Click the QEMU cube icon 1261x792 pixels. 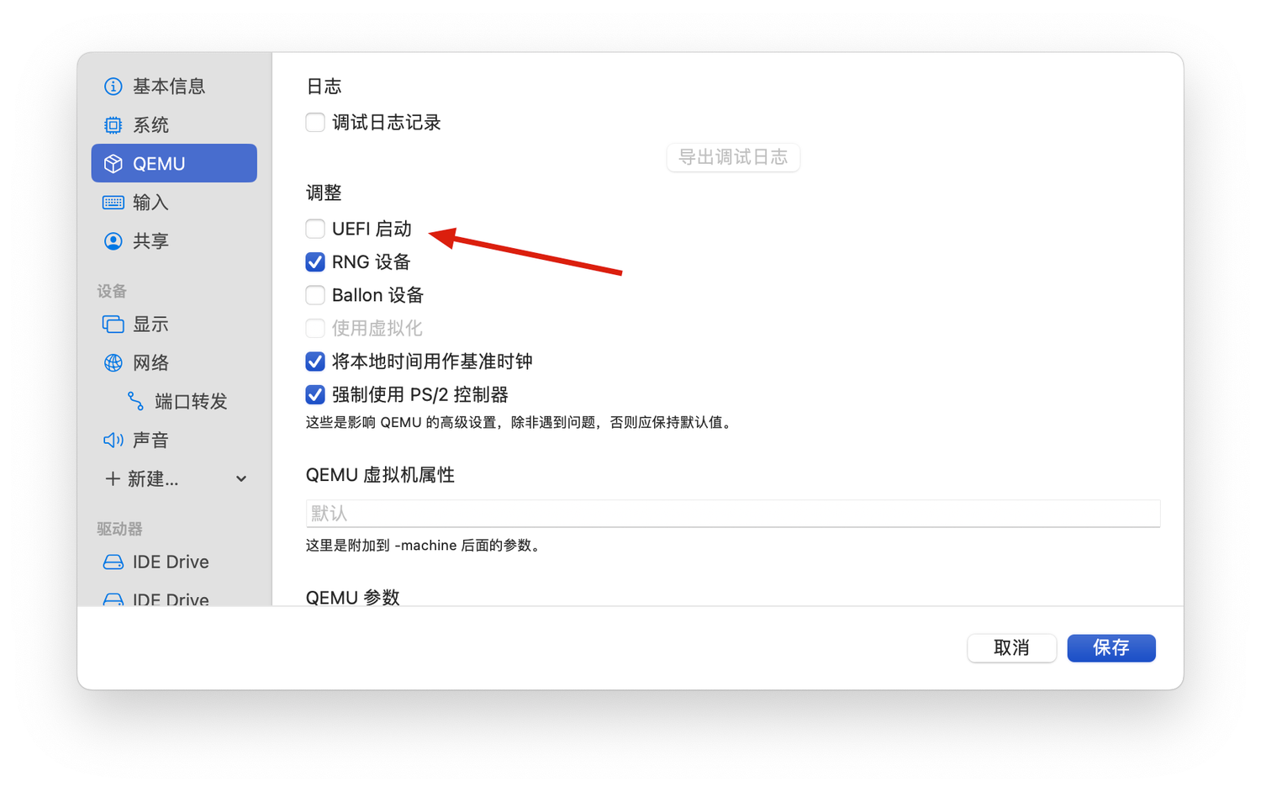[x=113, y=164]
